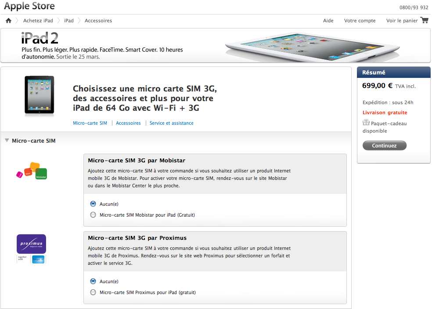
Task: Click the gift package icon
Action: [x=366, y=122]
